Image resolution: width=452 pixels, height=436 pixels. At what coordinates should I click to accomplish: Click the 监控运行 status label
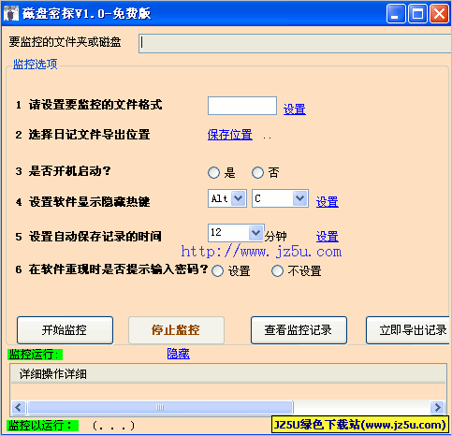pos(35,355)
